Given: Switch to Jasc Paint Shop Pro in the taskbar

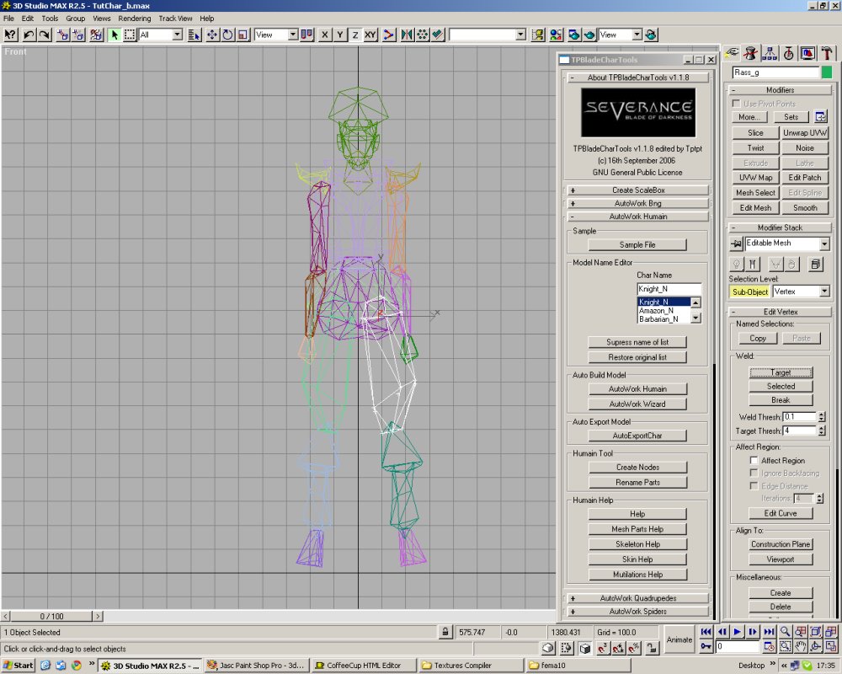Looking at the screenshot, I should click(x=256, y=666).
